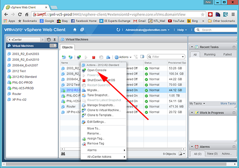
Task: Click the red extension icon in browser
Action: tap(210, 14)
